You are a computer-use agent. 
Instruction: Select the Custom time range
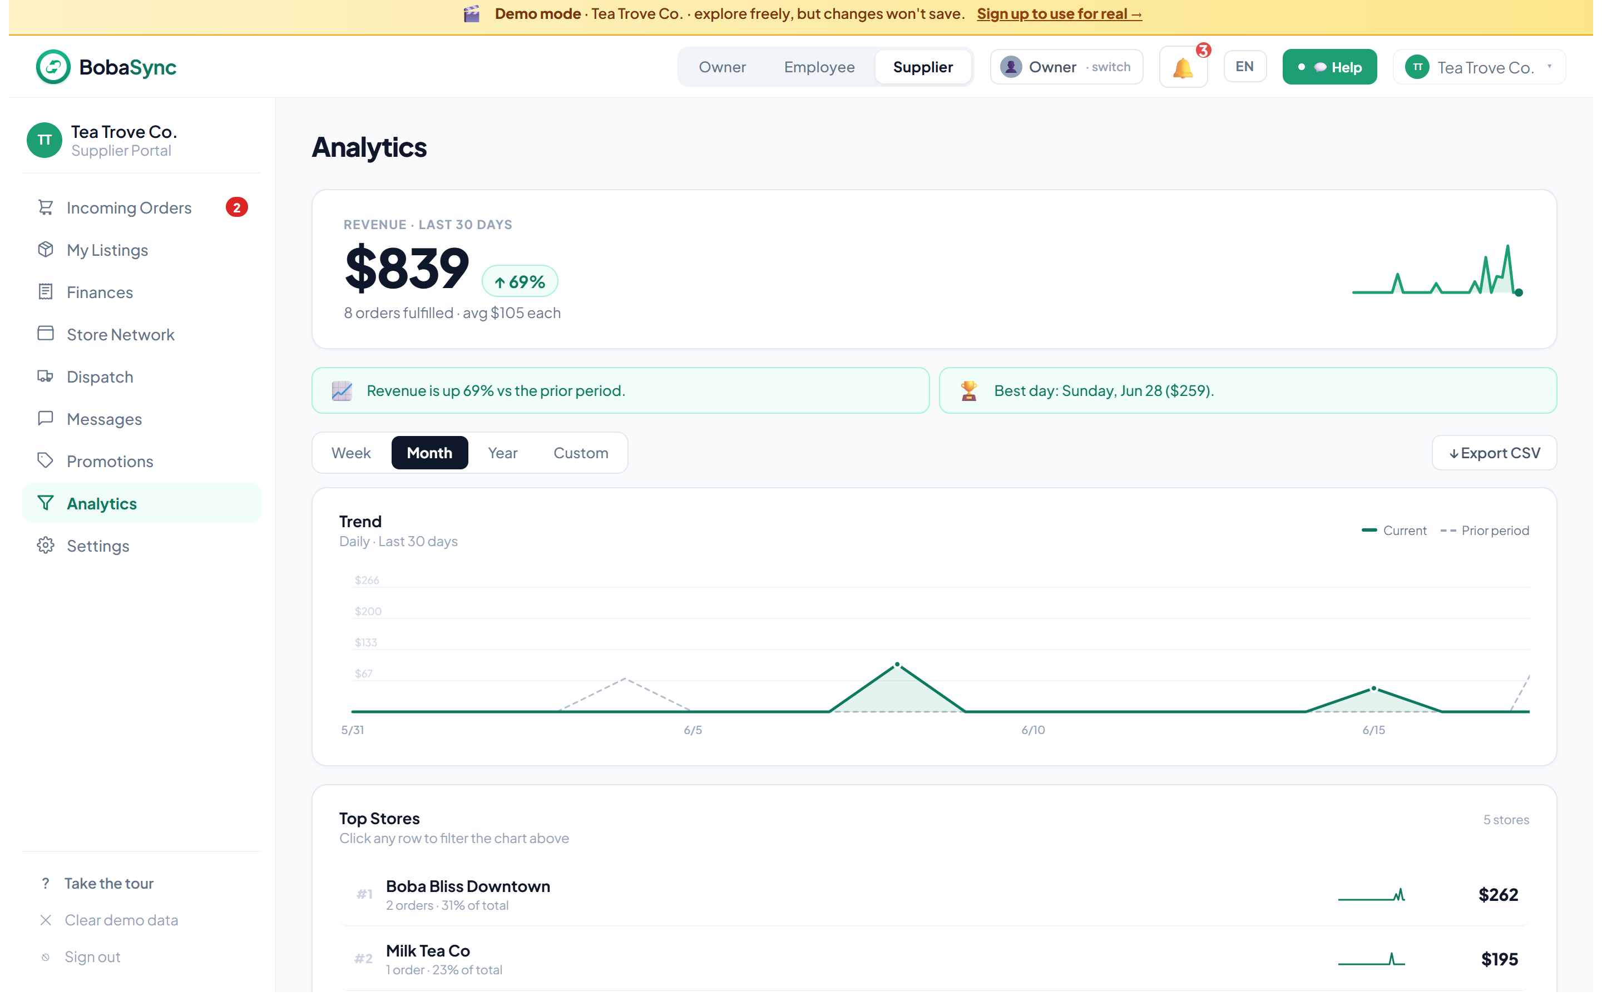581,453
